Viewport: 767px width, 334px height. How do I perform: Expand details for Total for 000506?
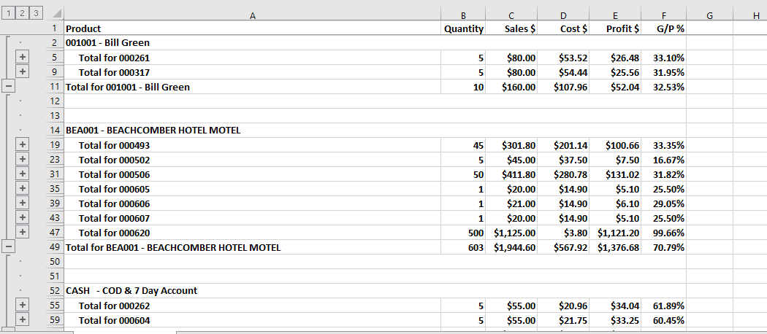22,174
